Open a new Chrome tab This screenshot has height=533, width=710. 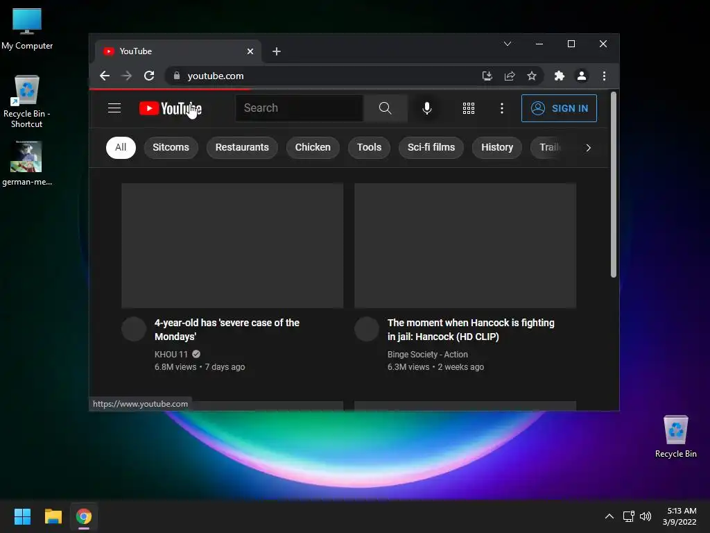pos(277,51)
